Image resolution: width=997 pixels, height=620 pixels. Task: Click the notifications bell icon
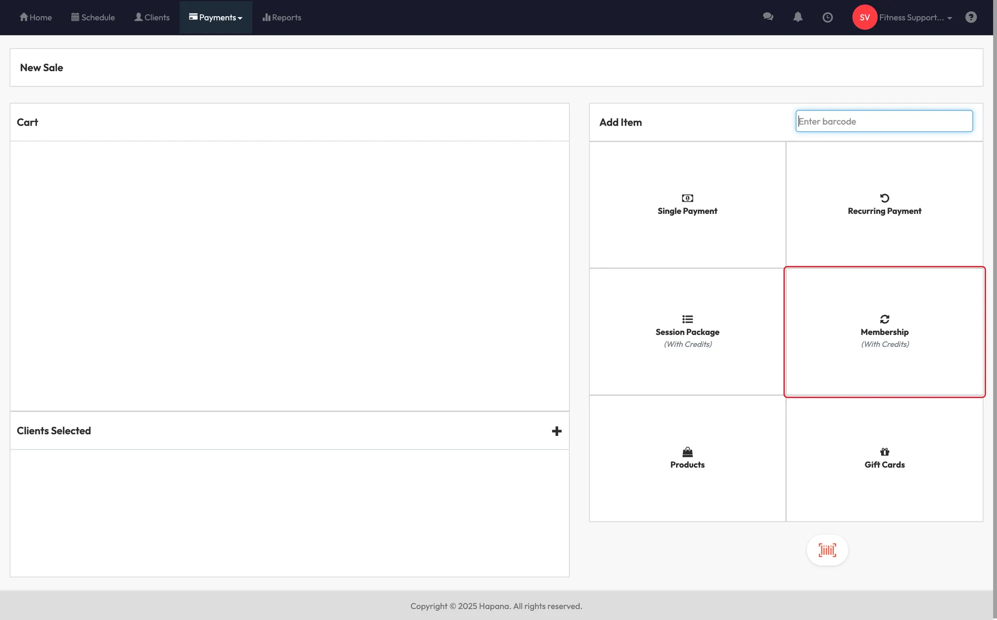(x=797, y=17)
